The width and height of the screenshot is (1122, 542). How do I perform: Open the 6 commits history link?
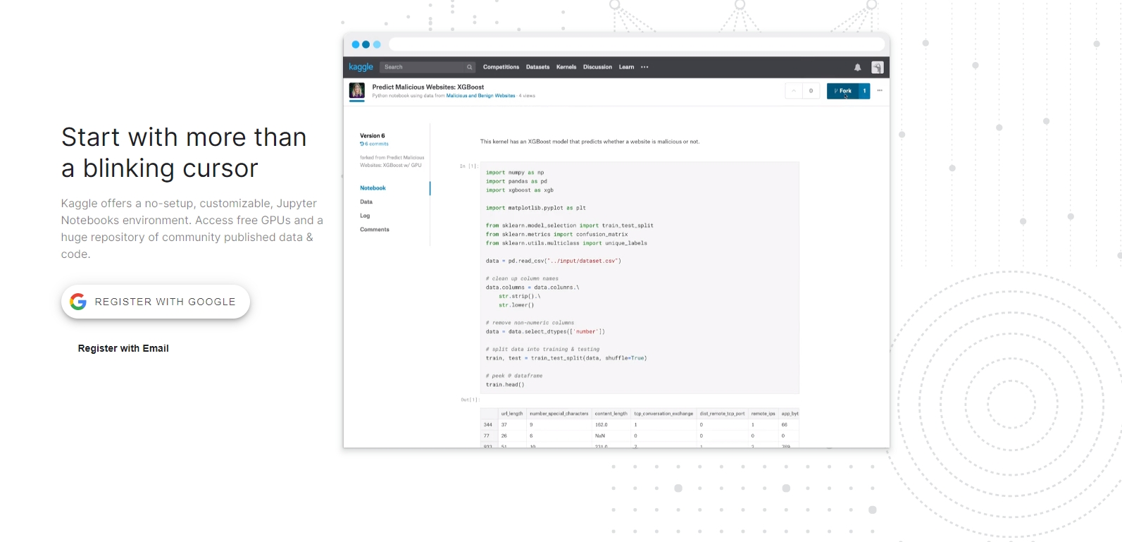tap(374, 144)
